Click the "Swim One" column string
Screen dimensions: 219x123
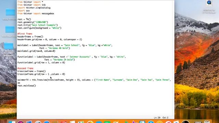coord(132,80)
